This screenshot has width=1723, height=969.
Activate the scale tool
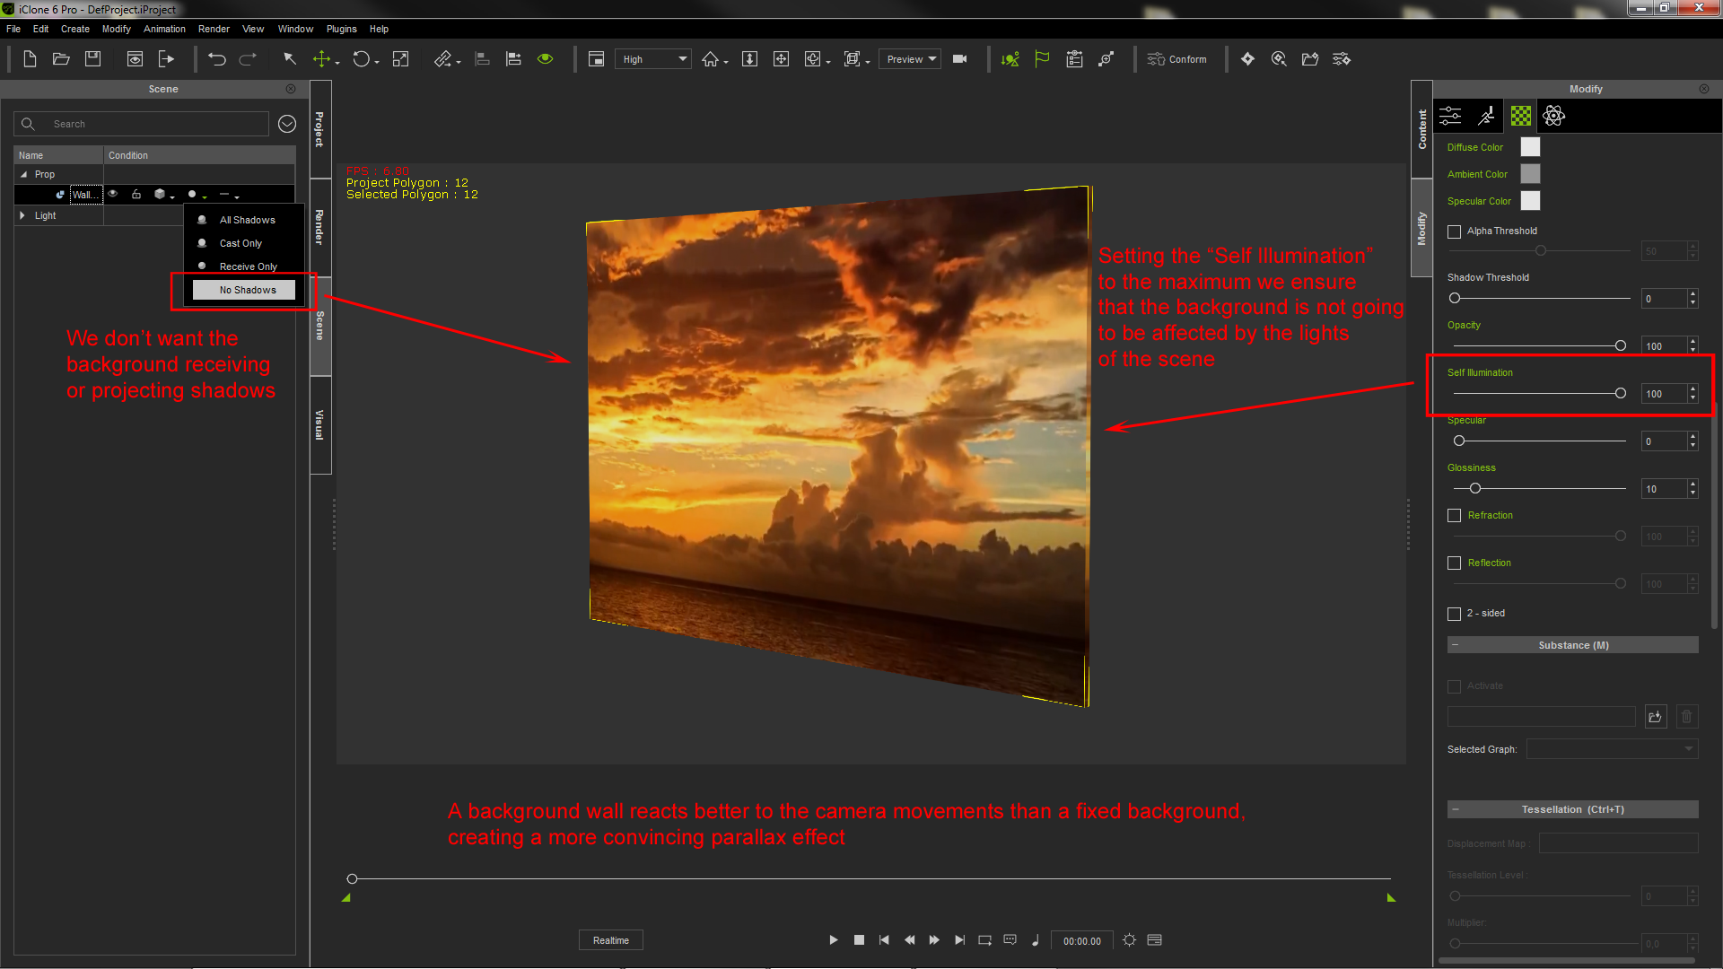401,59
